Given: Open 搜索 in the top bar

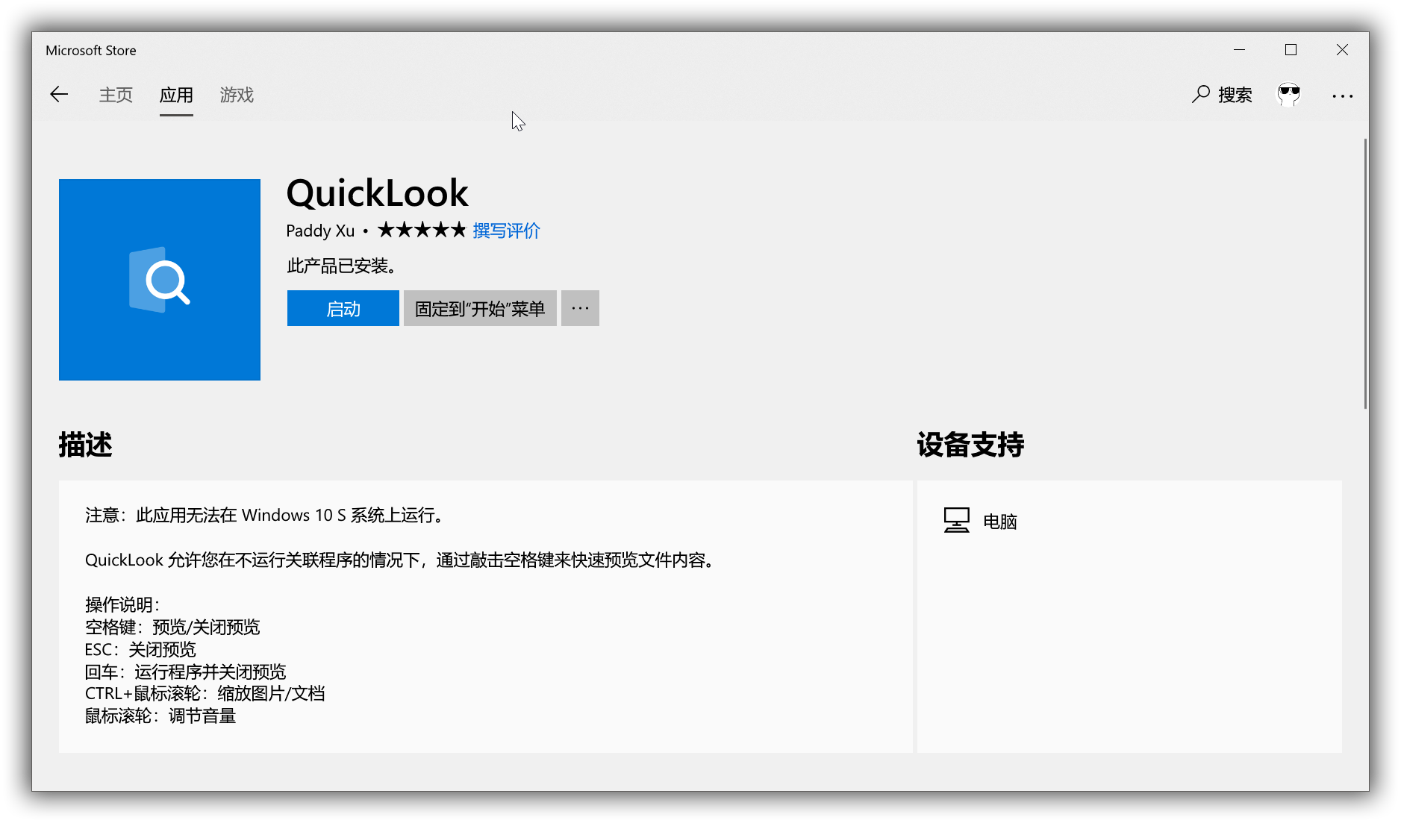Looking at the screenshot, I should [x=1222, y=95].
